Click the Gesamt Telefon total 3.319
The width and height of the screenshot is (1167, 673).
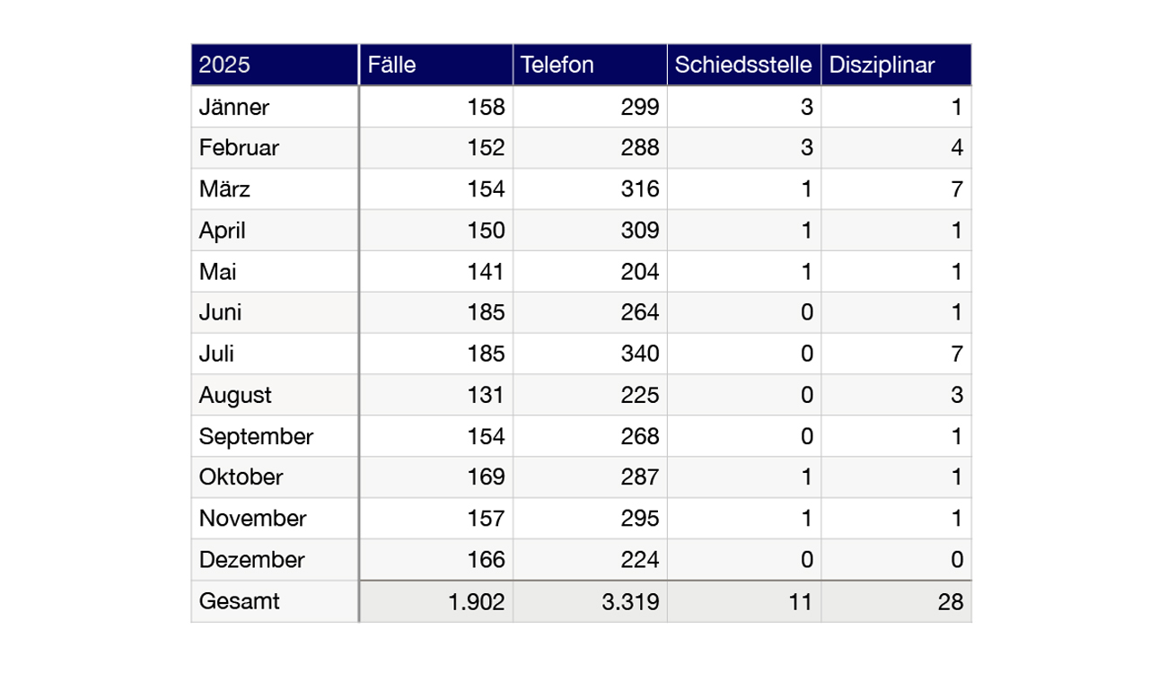pyautogui.click(x=590, y=601)
